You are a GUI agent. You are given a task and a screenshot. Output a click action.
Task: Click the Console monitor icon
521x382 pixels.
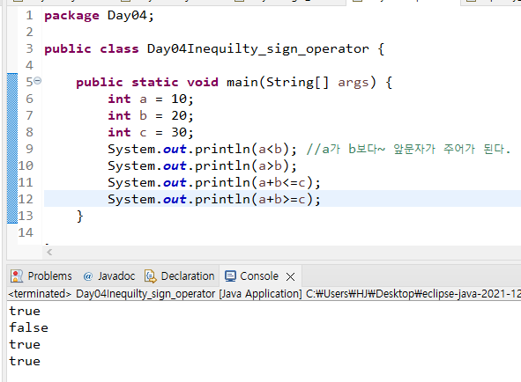click(x=230, y=276)
